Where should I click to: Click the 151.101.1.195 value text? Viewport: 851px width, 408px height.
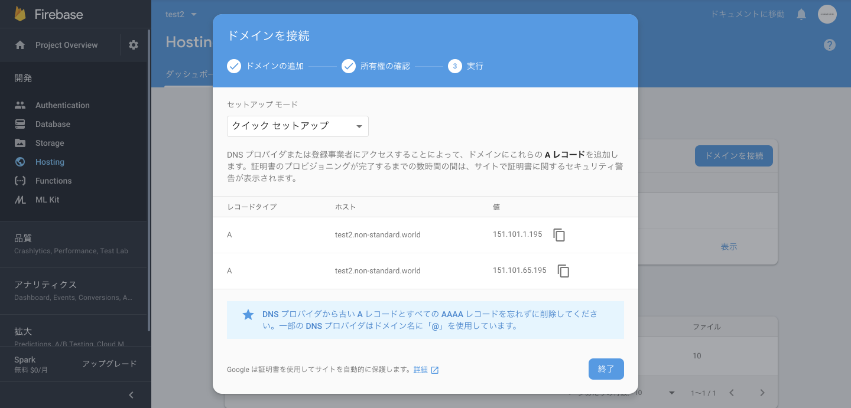click(517, 234)
